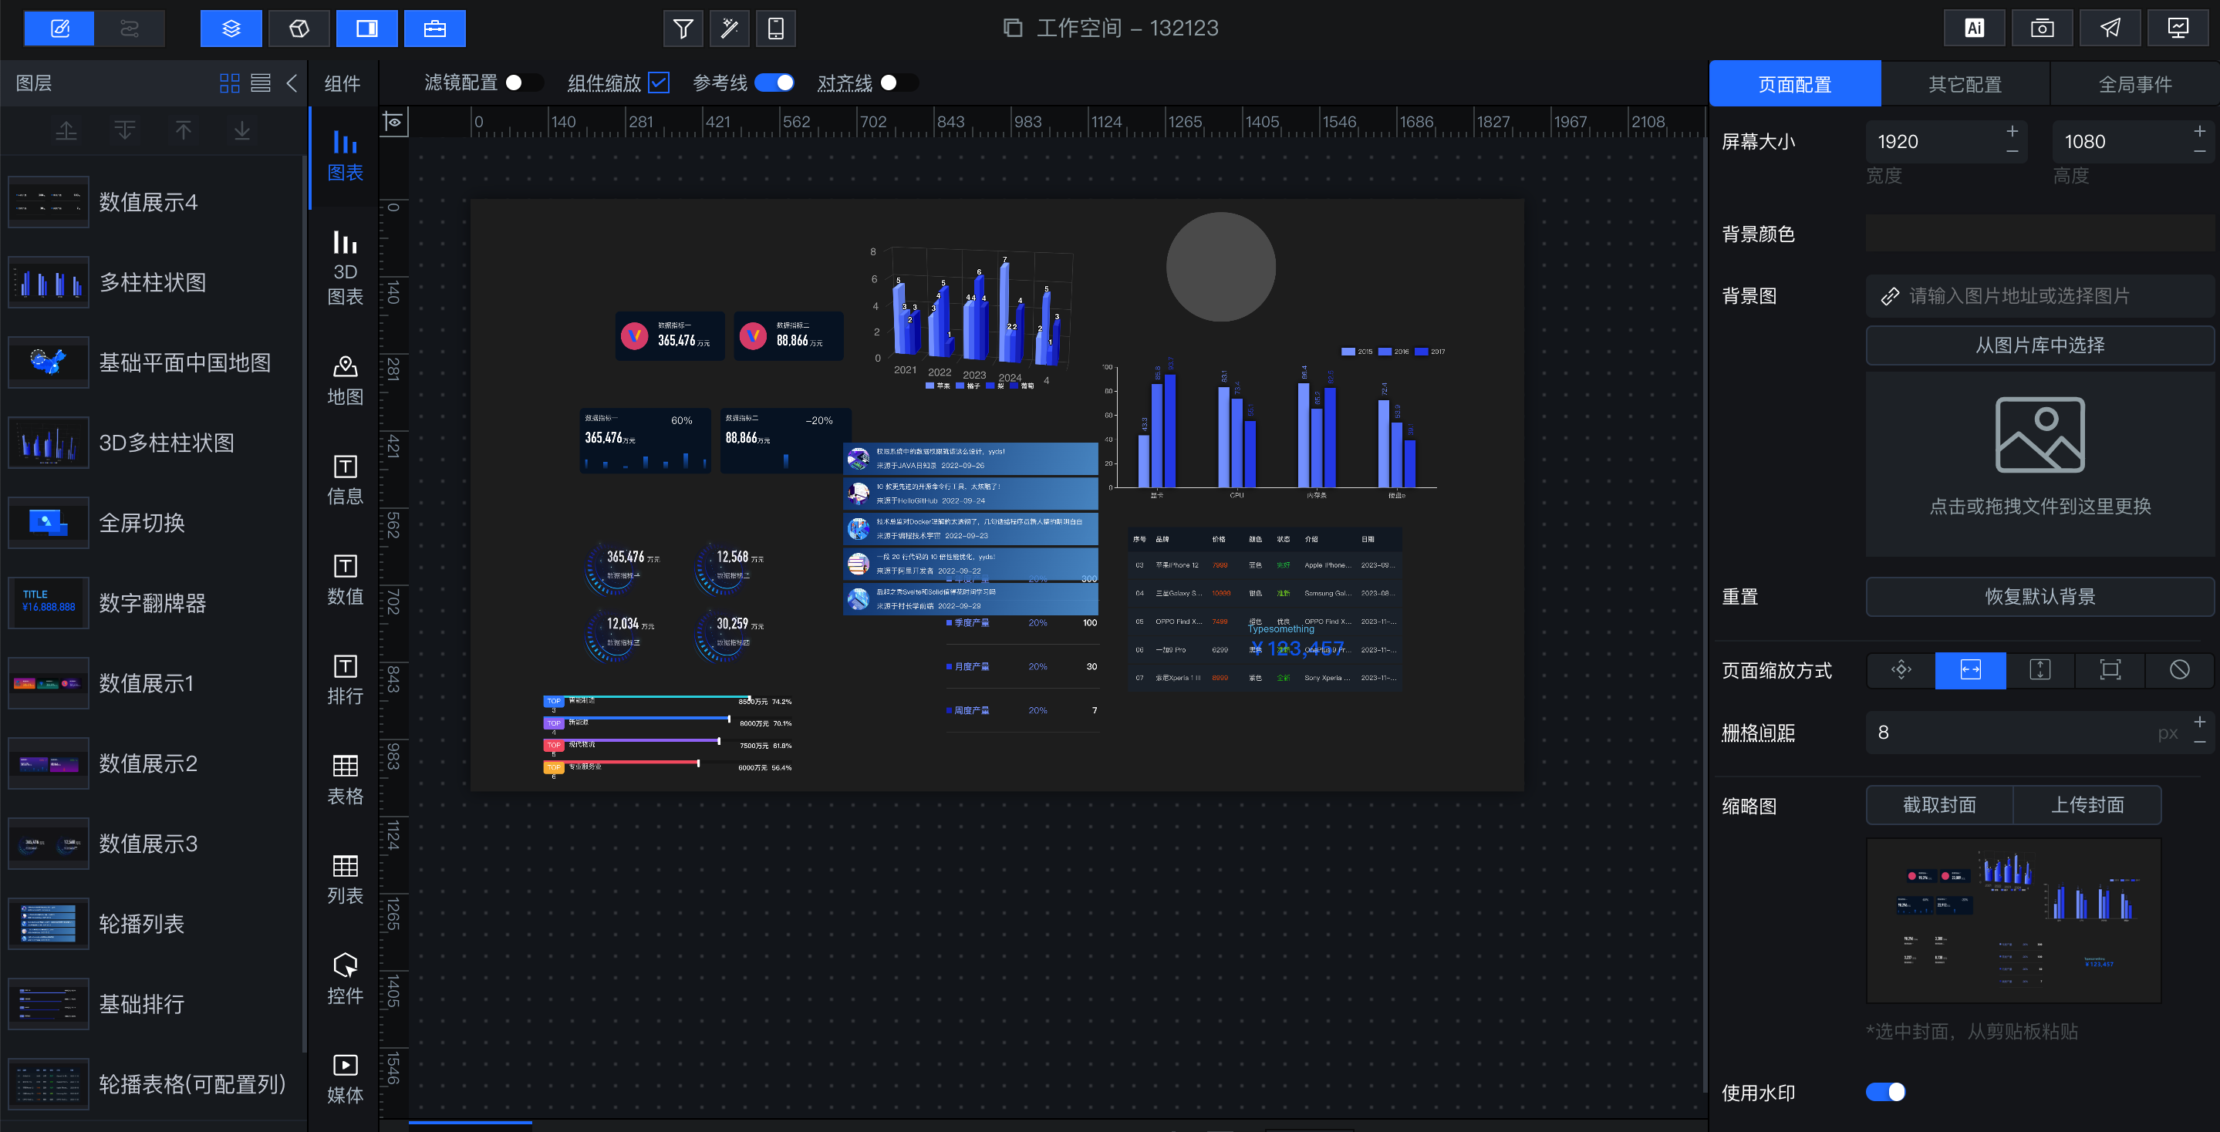This screenshot has width=2220, height=1132.
Task: Click the publish paper-plane icon
Action: point(2110,29)
